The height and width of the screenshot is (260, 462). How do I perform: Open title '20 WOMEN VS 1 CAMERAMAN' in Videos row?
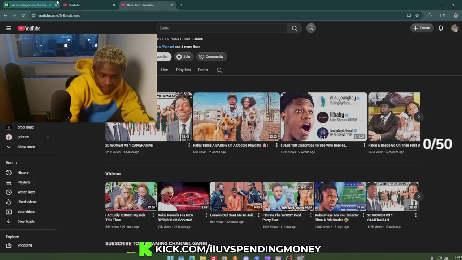pyautogui.click(x=380, y=217)
